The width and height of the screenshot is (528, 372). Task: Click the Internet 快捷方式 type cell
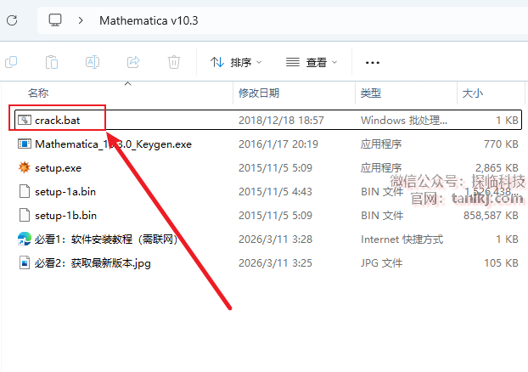tap(402, 240)
